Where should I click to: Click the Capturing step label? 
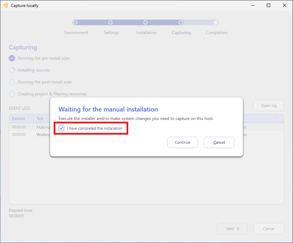[182, 33]
